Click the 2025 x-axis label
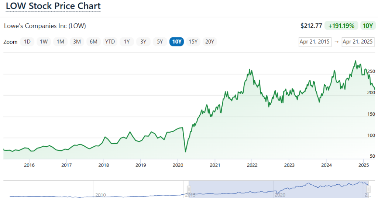 coord(364,165)
